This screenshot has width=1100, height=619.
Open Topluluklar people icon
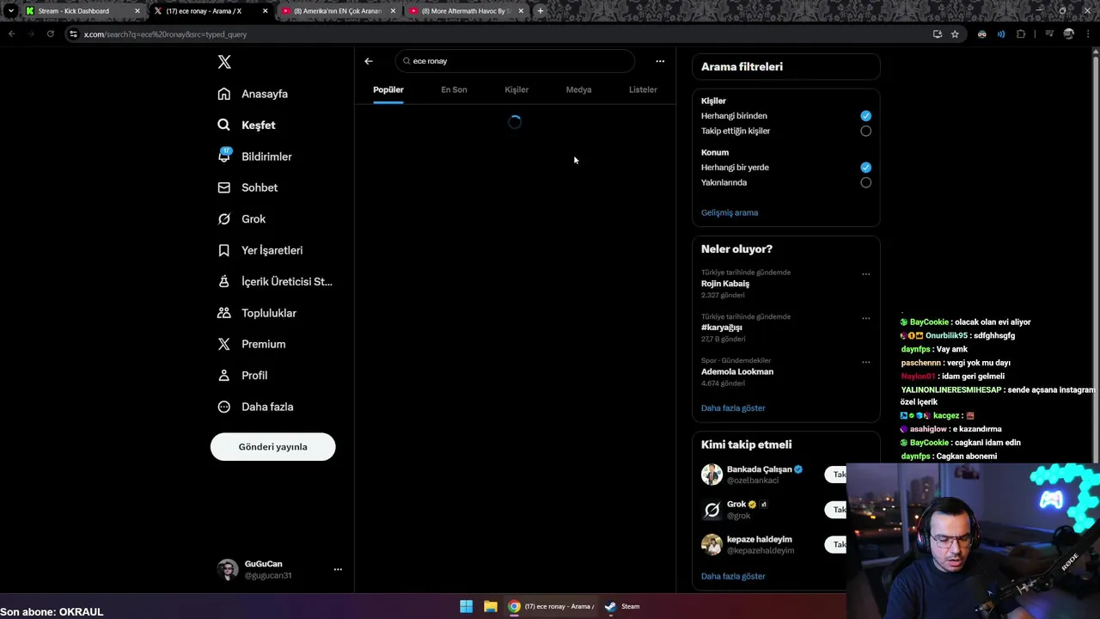point(224,313)
